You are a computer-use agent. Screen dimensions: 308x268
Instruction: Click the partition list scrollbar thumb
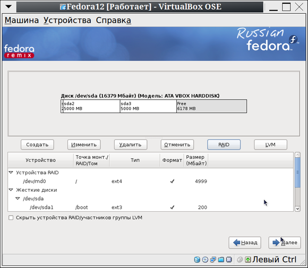297,173
